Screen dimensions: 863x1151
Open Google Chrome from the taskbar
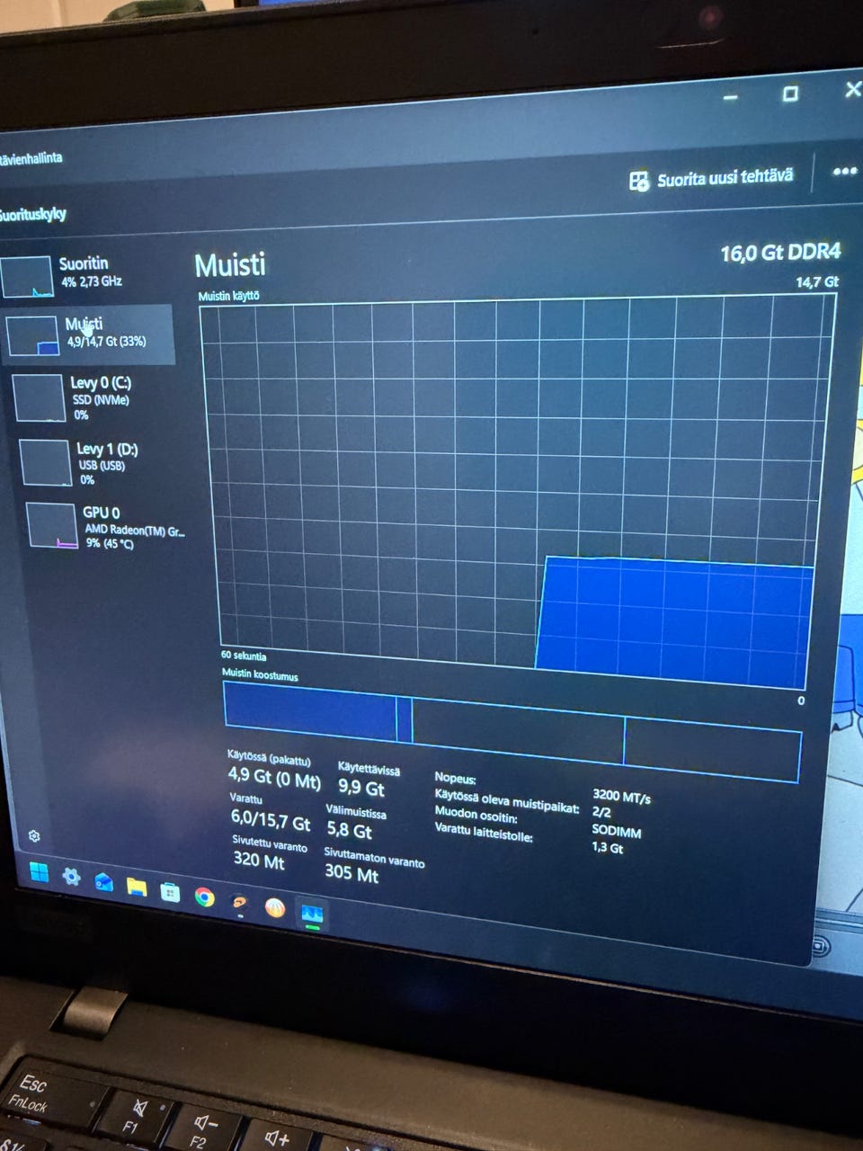point(204,897)
